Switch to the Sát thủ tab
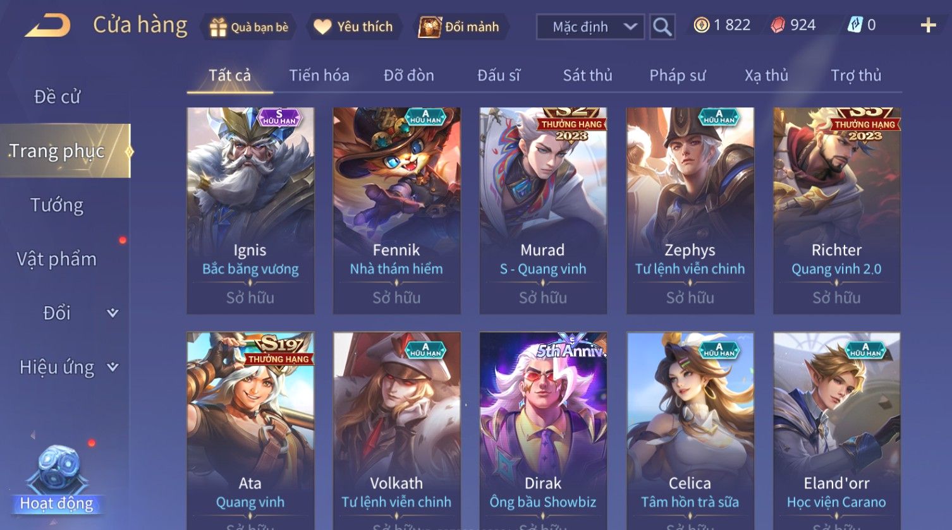 (587, 75)
